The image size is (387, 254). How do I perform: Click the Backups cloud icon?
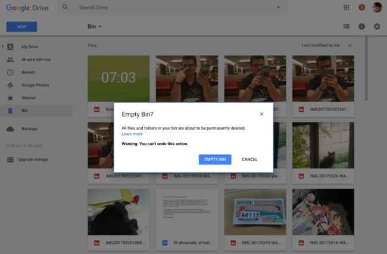point(10,128)
